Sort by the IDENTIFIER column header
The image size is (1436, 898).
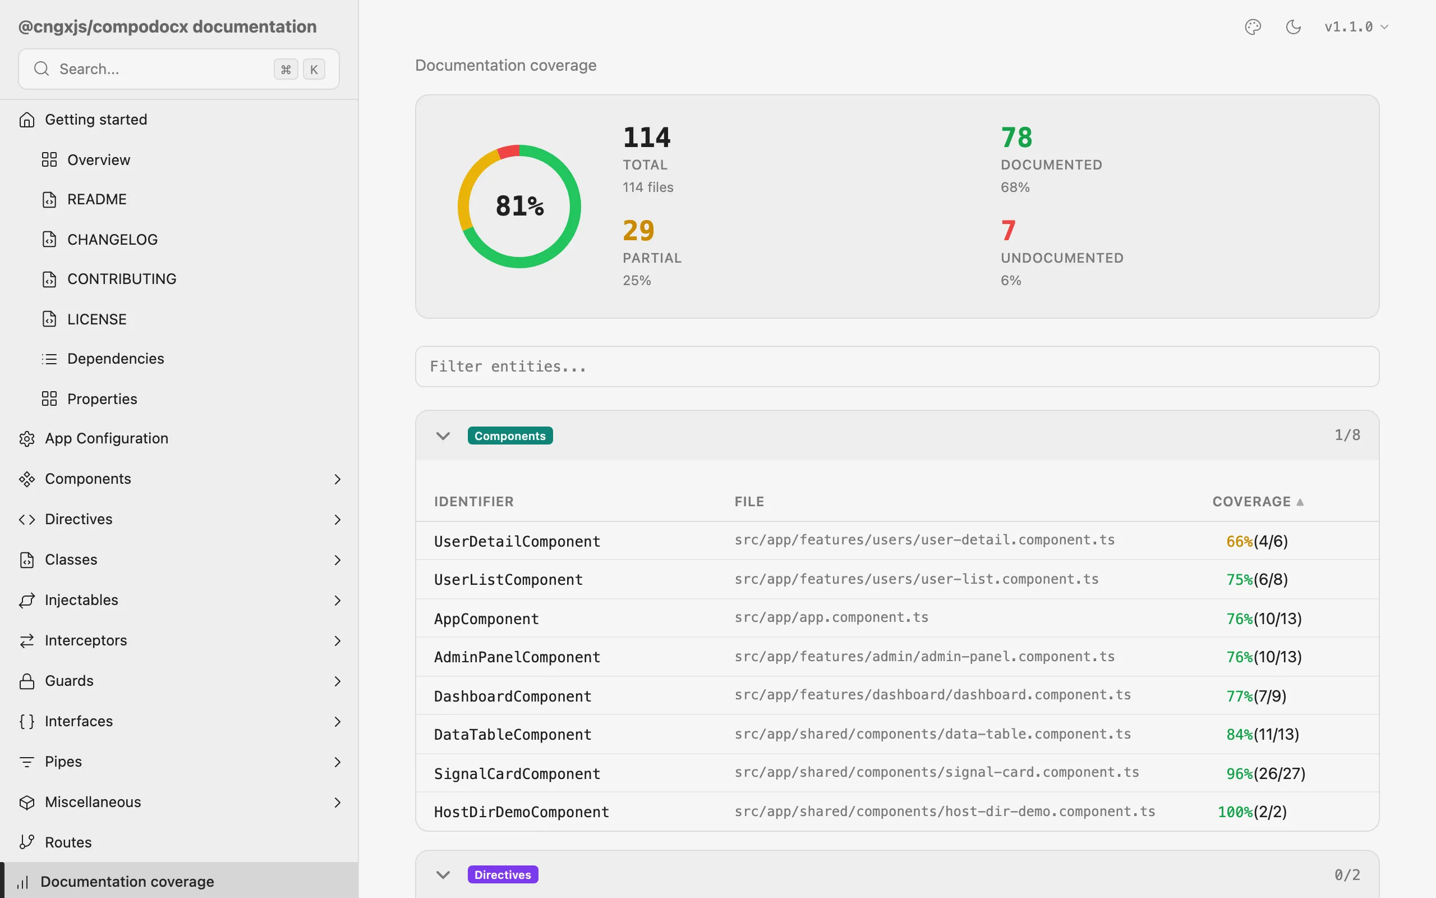coord(473,502)
